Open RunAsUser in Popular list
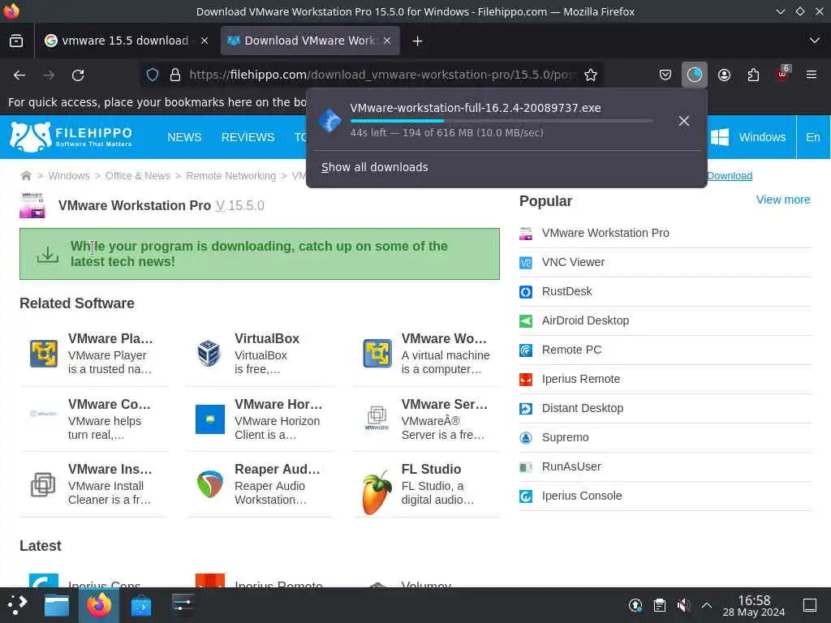The height and width of the screenshot is (623, 831). [571, 466]
